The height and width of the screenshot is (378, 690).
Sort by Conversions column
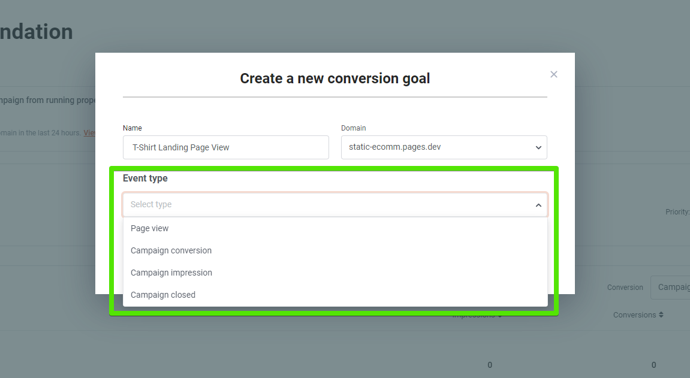click(x=638, y=315)
